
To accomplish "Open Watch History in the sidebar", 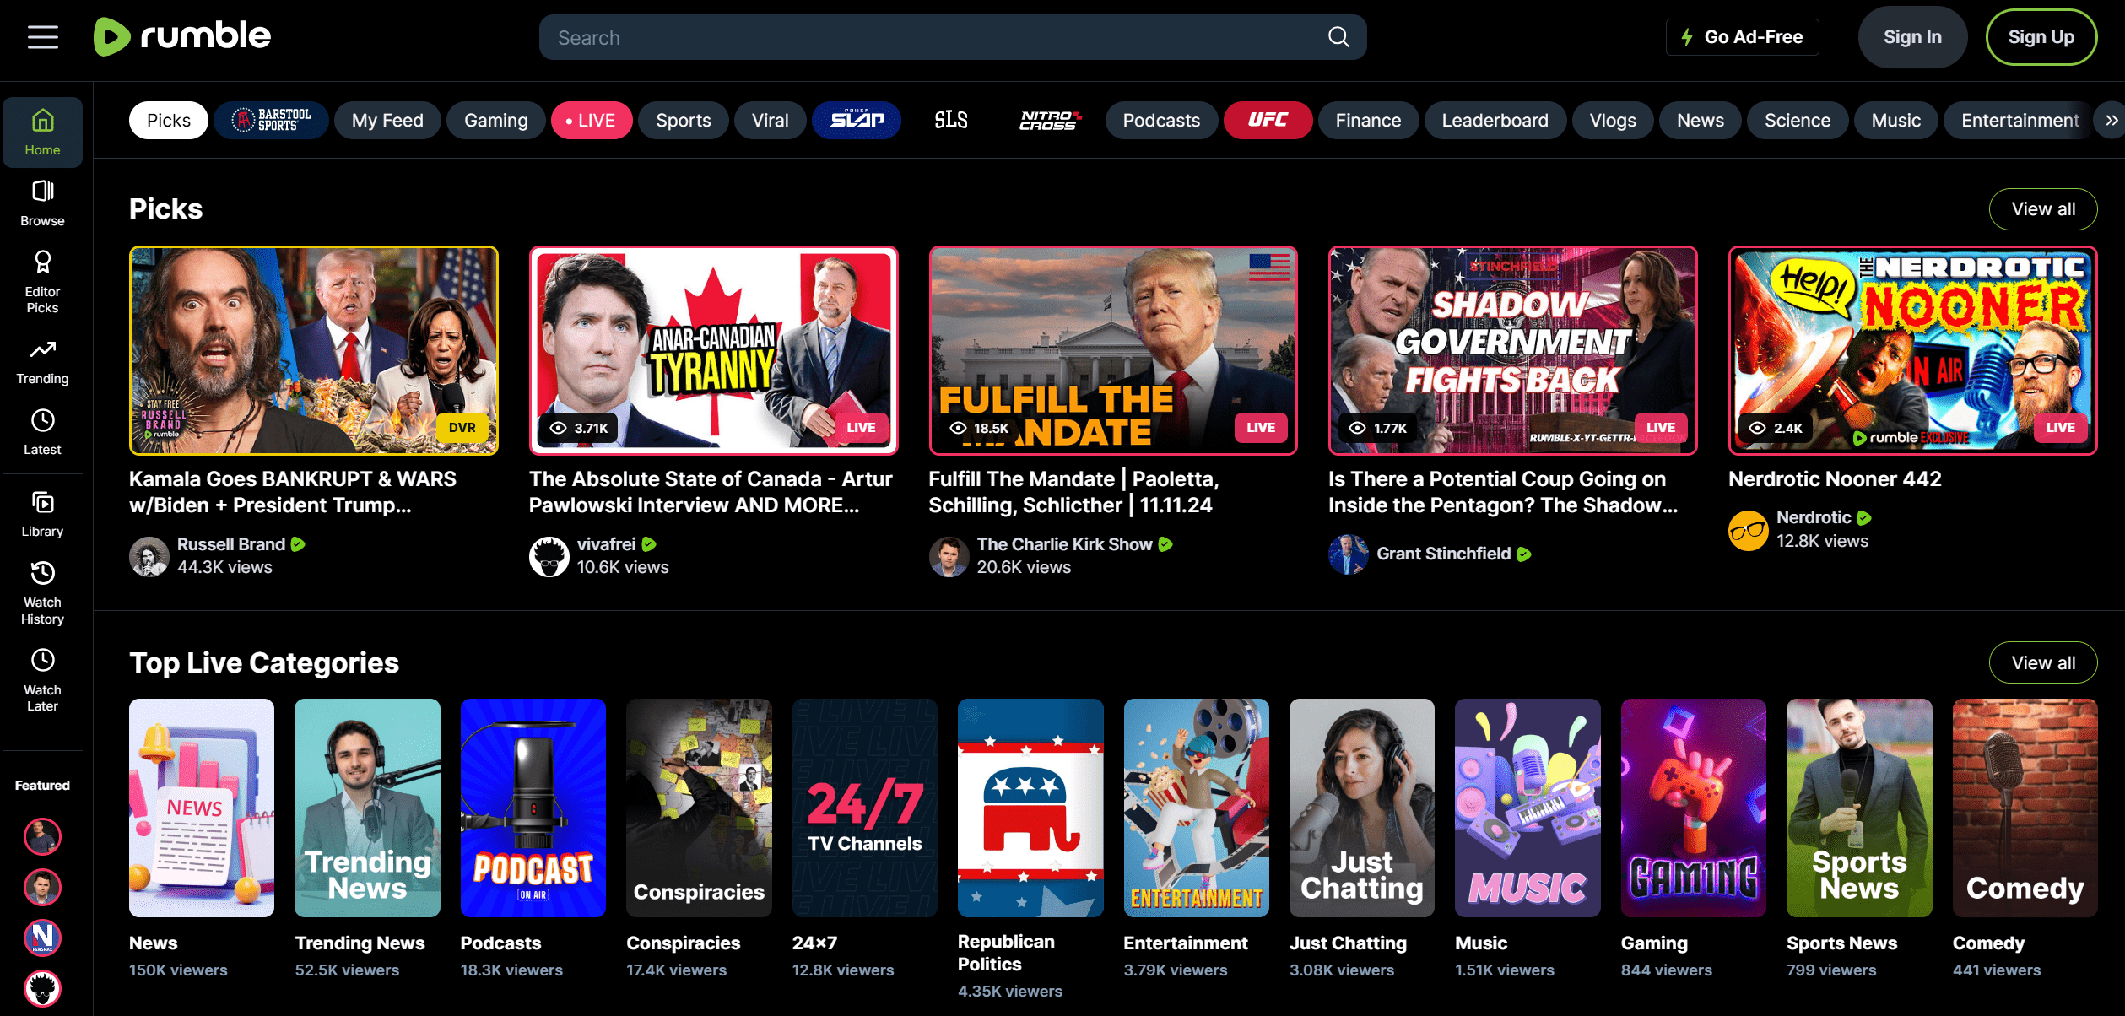I will 42,592.
